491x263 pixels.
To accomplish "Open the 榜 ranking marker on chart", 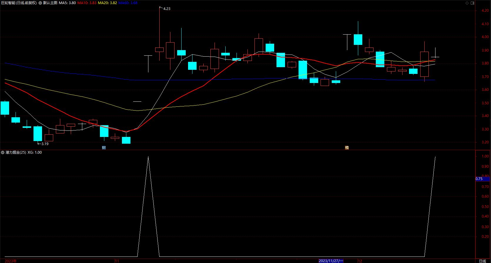I will coord(347,147).
